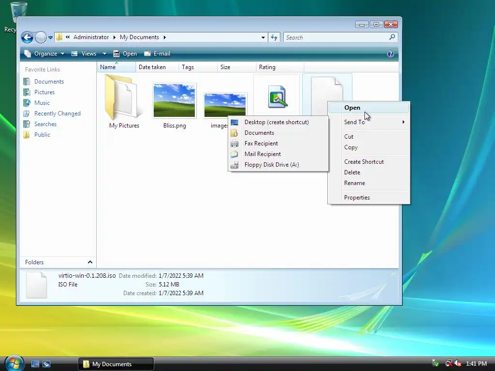Screen dimensions: 495x371
Task: Choose Create Shortcut in the context menu
Action: tap(369, 162)
